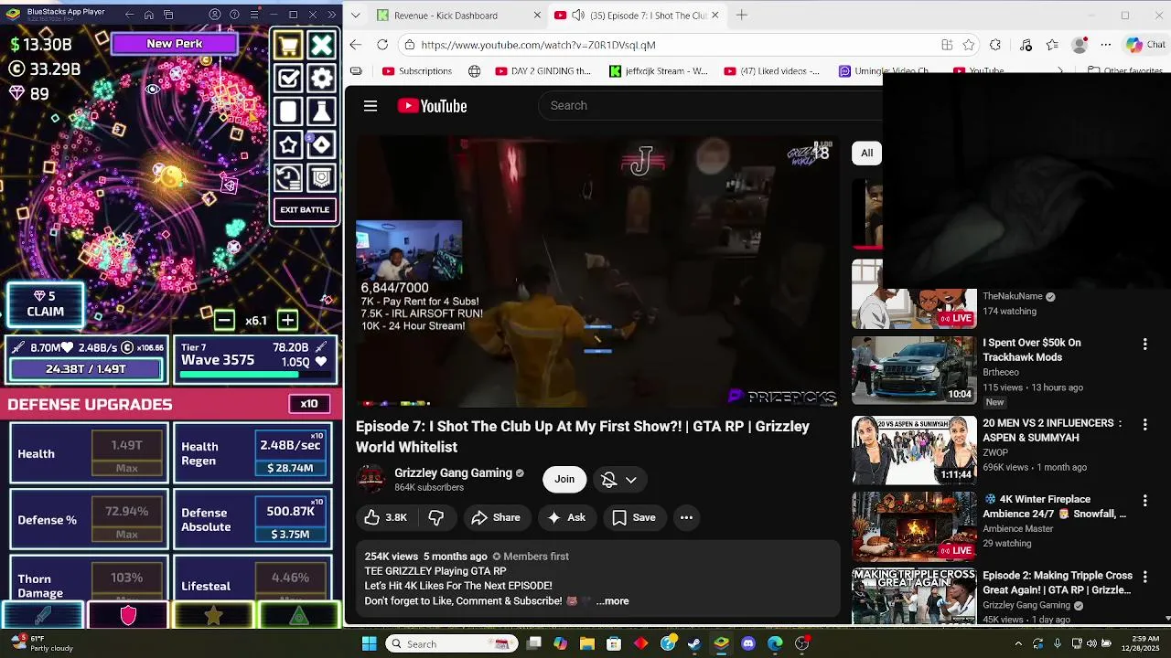This screenshot has width=1171, height=658.
Task: Click the New Perk button
Action: (175, 44)
